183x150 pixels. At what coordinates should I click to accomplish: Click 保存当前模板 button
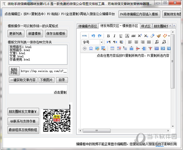coord(56,34)
